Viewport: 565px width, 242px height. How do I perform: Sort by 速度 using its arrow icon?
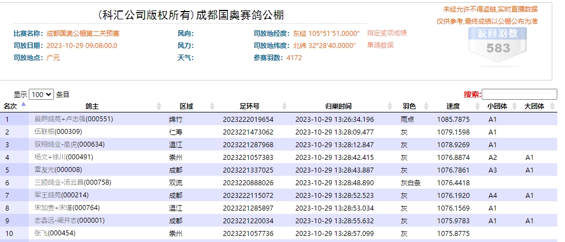click(477, 106)
